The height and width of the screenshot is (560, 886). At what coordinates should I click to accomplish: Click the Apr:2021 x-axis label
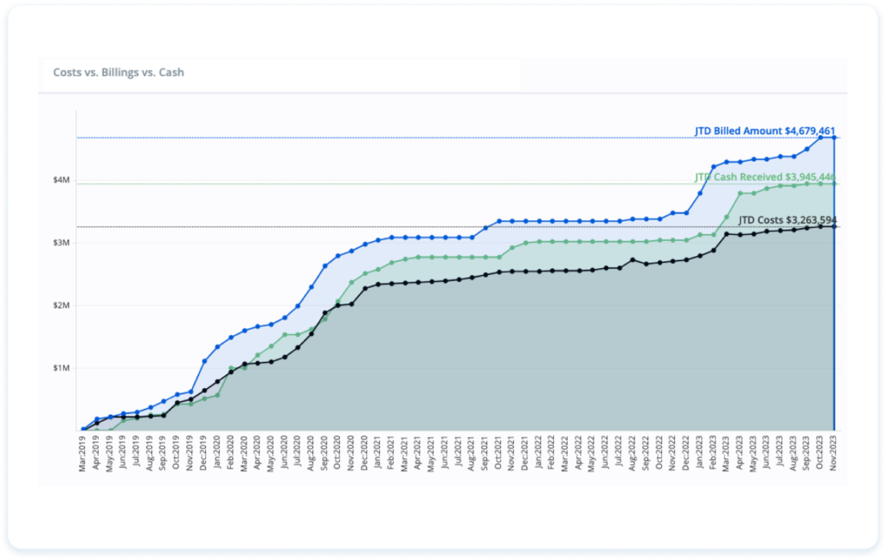pyautogui.click(x=418, y=454)
